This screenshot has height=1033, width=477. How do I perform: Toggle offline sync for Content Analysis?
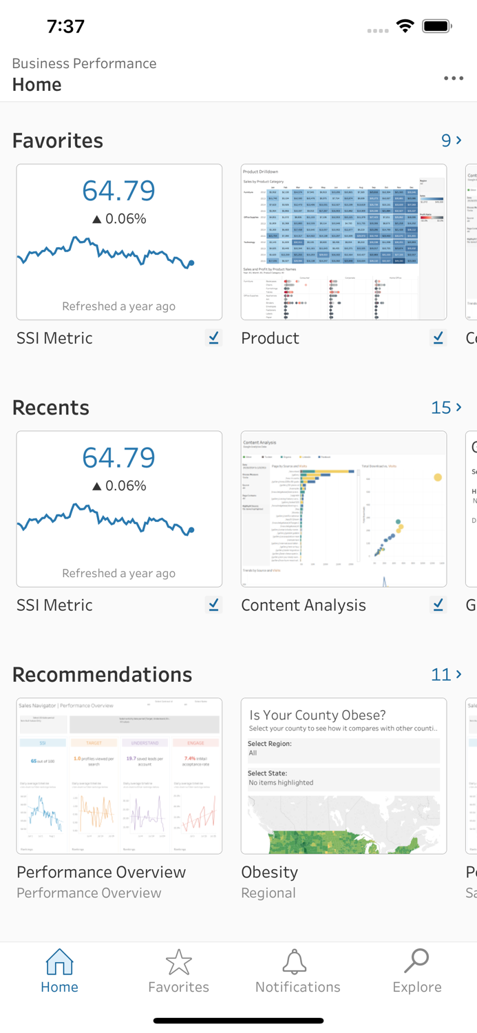pos(438,604)
